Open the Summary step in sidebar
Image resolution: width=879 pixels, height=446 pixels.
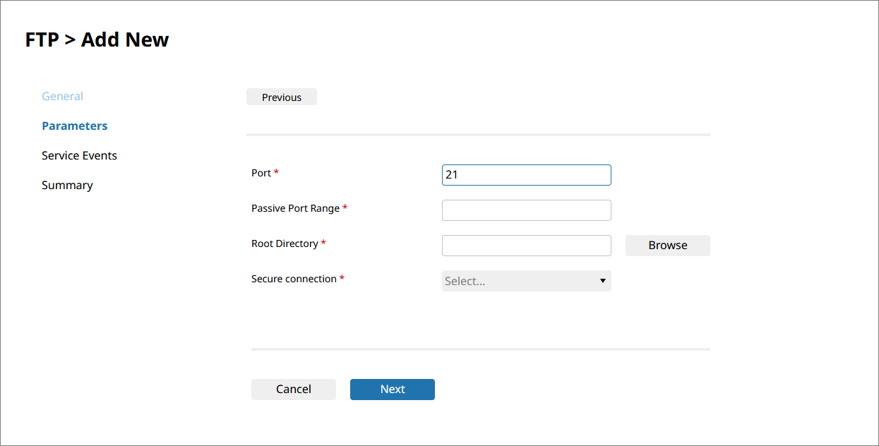pyautogui.click(x=67, y=185)
